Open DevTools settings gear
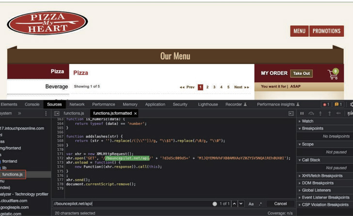Image resolution: width=353 pixels, height=216 pixels. coord(351,104)
